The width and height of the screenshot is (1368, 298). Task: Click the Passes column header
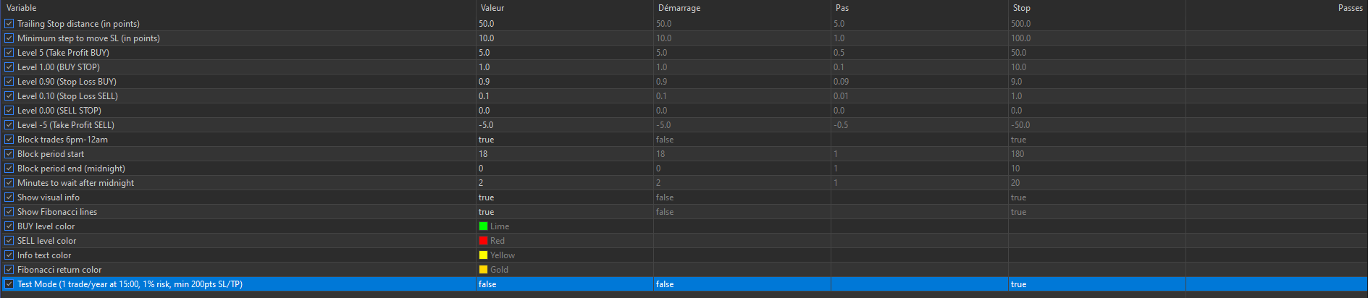(x=1350, y=8)
